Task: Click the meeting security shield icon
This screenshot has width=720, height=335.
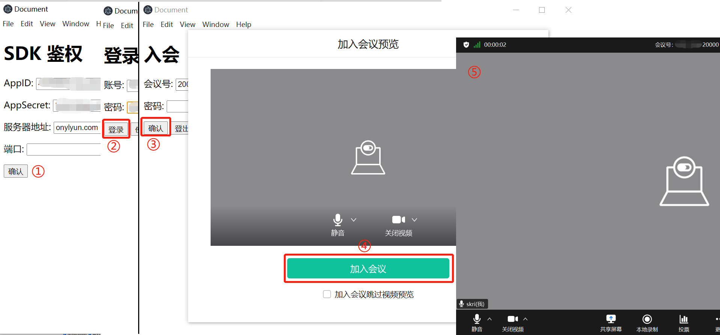Action: pos(466,45)
